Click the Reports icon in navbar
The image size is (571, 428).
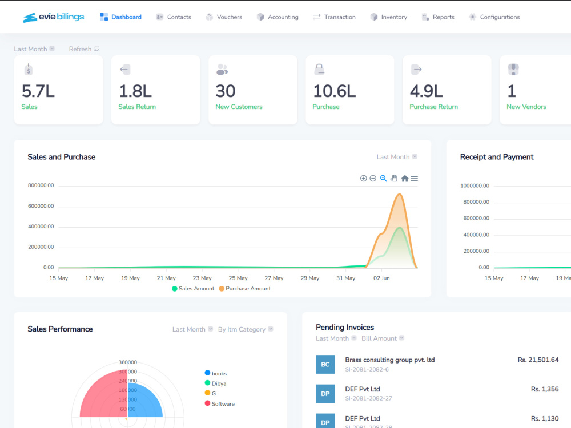pos(425,17)
